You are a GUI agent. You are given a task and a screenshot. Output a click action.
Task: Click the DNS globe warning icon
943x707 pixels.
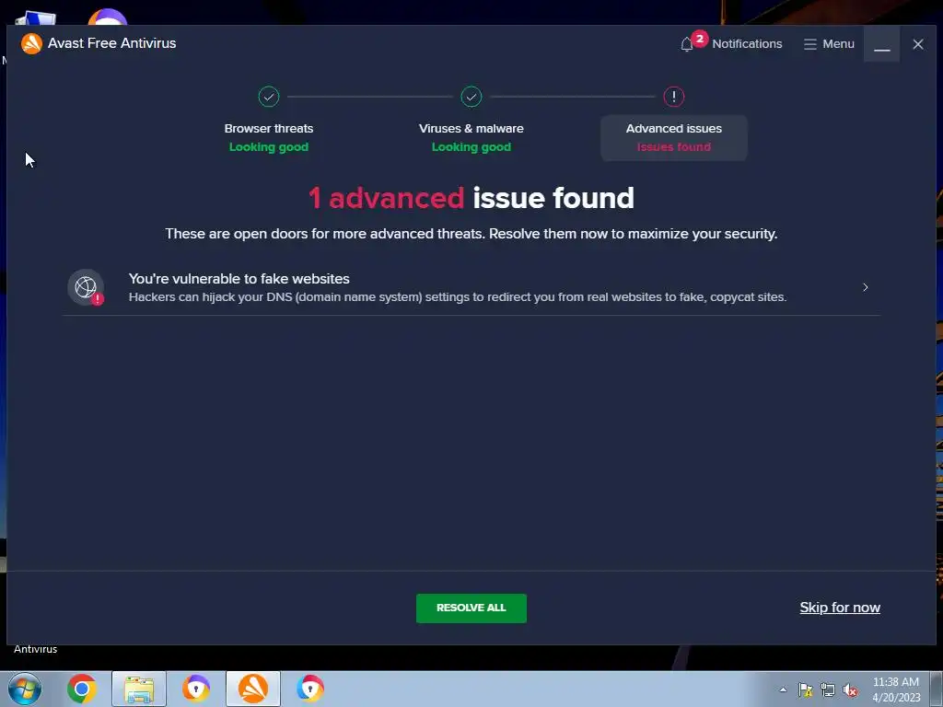coord(86,287)
